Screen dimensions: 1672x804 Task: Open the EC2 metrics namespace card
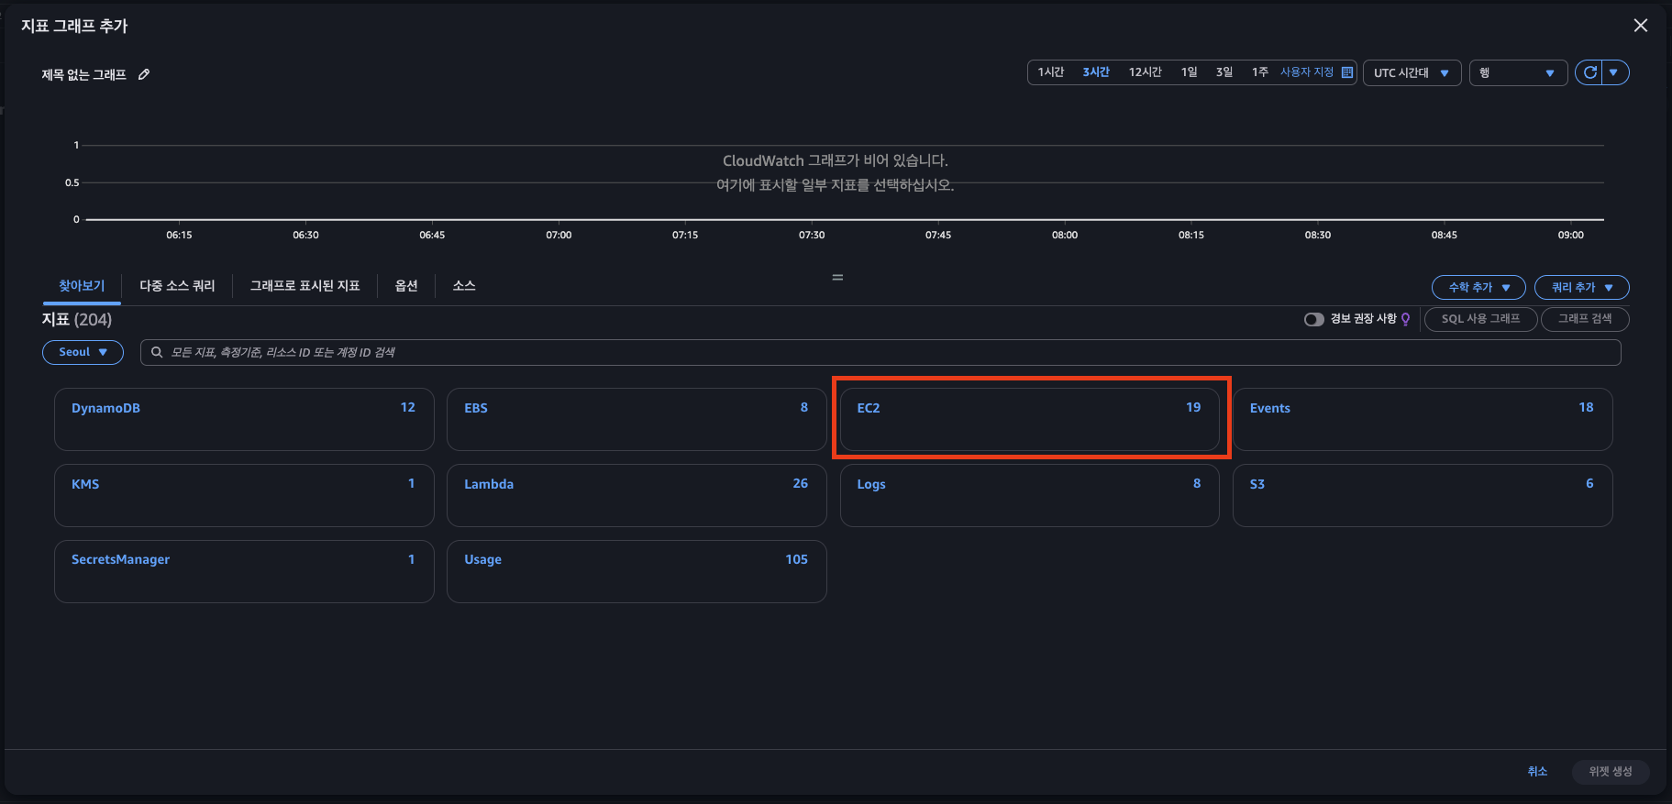(x=1029, y=419)
